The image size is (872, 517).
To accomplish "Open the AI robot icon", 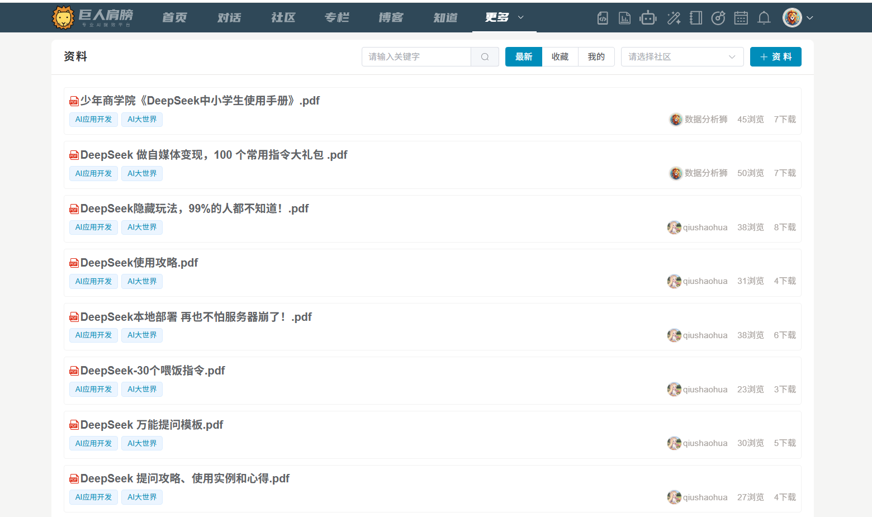I will [x=648, y=18].
